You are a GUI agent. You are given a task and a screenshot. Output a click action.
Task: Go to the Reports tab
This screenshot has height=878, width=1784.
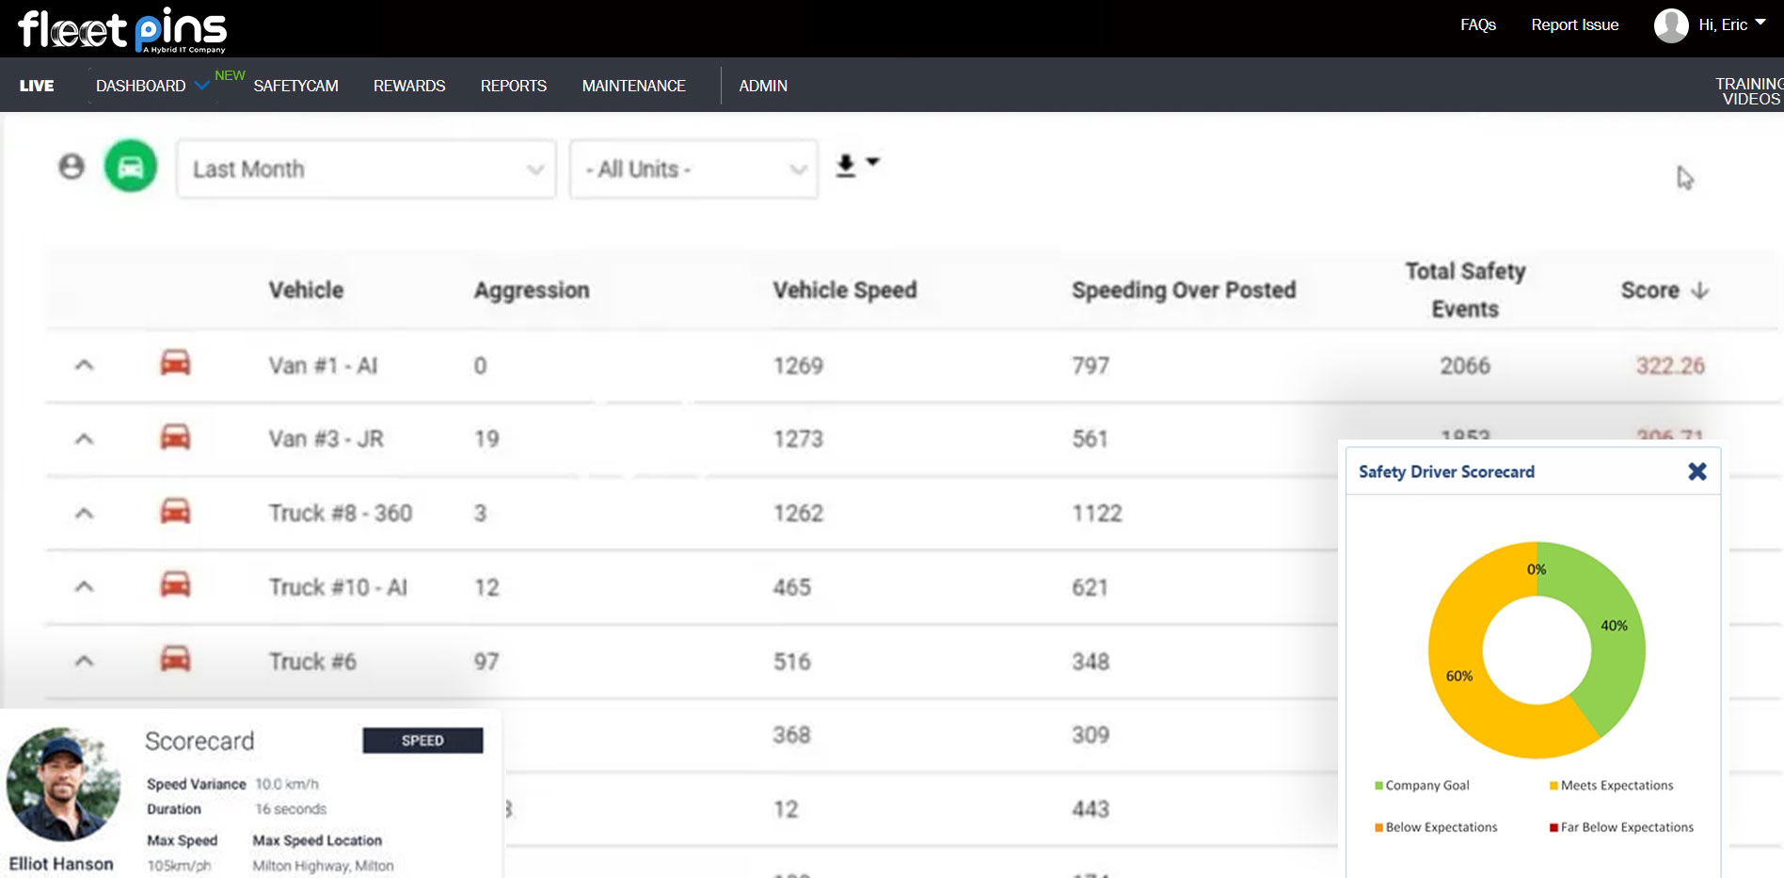pos(513,86)
